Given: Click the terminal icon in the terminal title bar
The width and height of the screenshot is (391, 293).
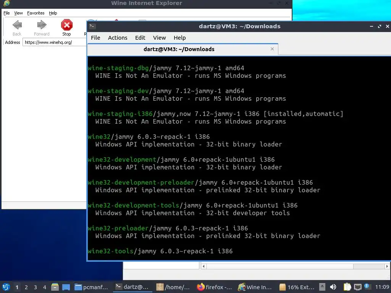Looking at the screenshot, I should pos(92,26).
